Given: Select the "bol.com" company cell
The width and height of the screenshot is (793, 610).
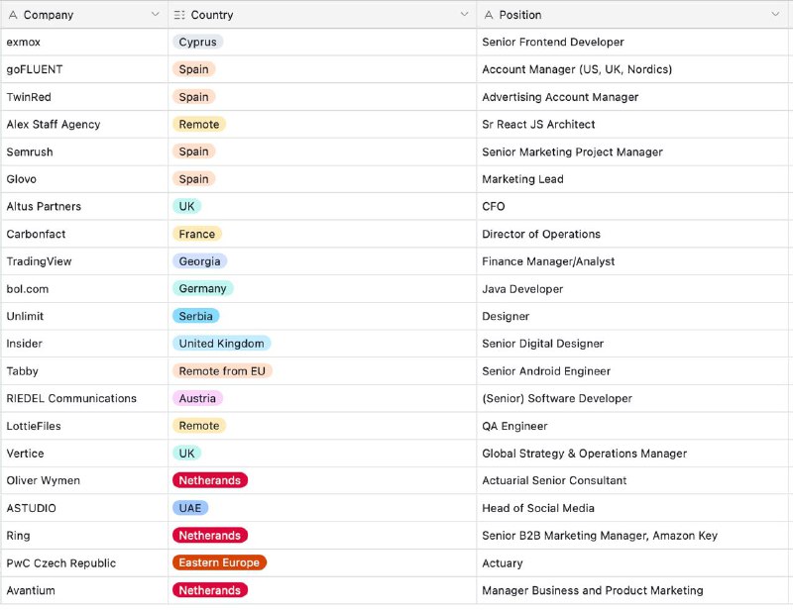Looking at the screenshot, I should 84,288.
